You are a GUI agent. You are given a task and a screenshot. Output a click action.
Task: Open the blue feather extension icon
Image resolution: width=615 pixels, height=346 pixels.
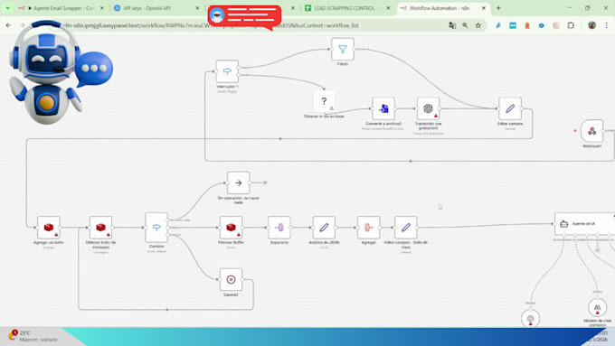click(498, 25)
